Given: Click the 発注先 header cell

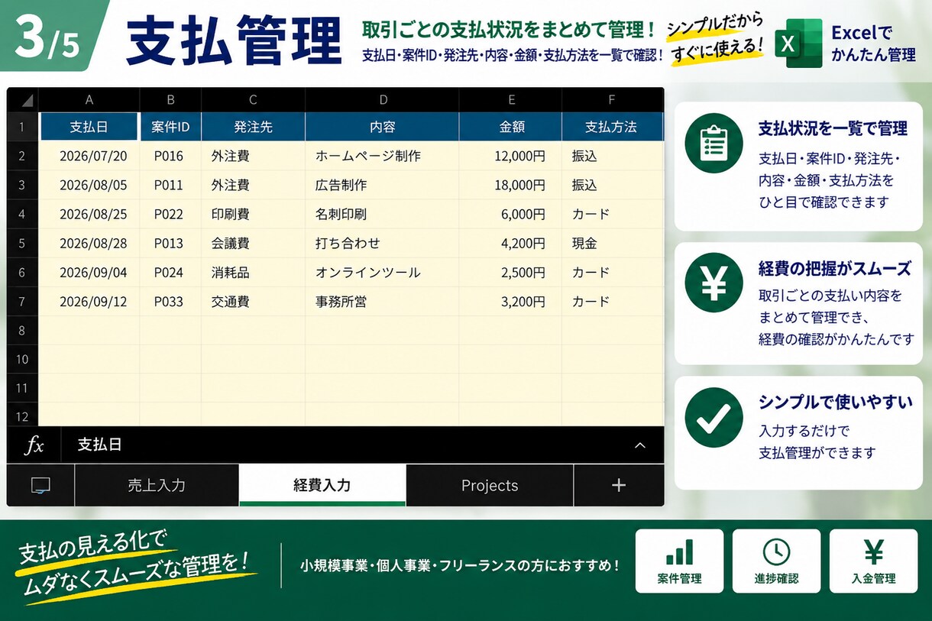Looking at the screenshot, I should (x=253, y=127).
